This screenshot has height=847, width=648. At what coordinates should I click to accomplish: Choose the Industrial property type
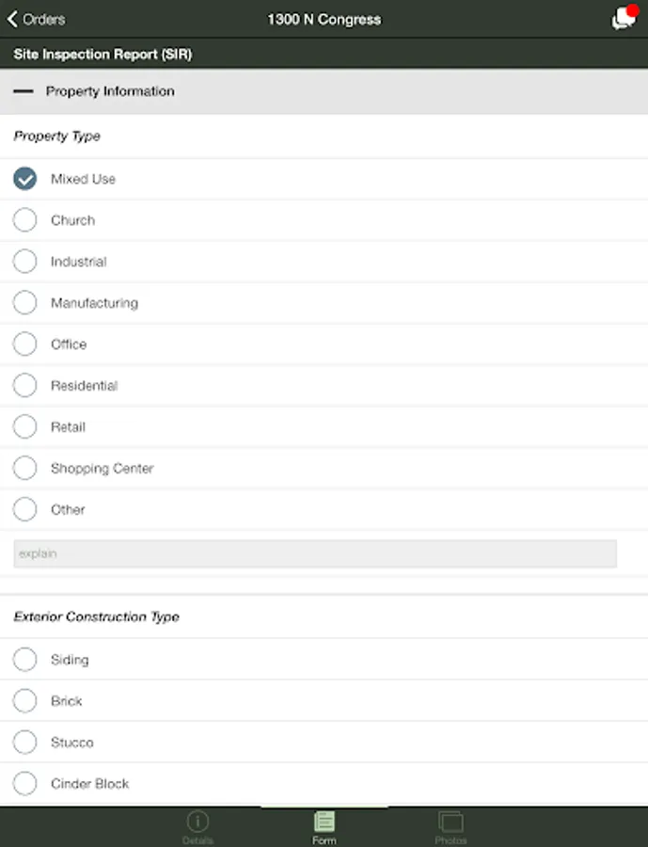(25, 262)
